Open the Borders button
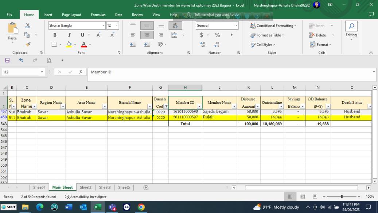Viewport: 378px width, 213px height. (x=54, y=45)
